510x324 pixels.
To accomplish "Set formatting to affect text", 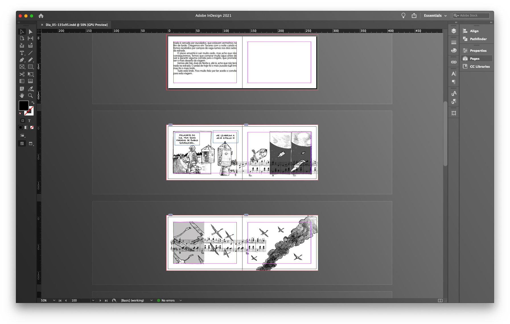I will [29, 121].
